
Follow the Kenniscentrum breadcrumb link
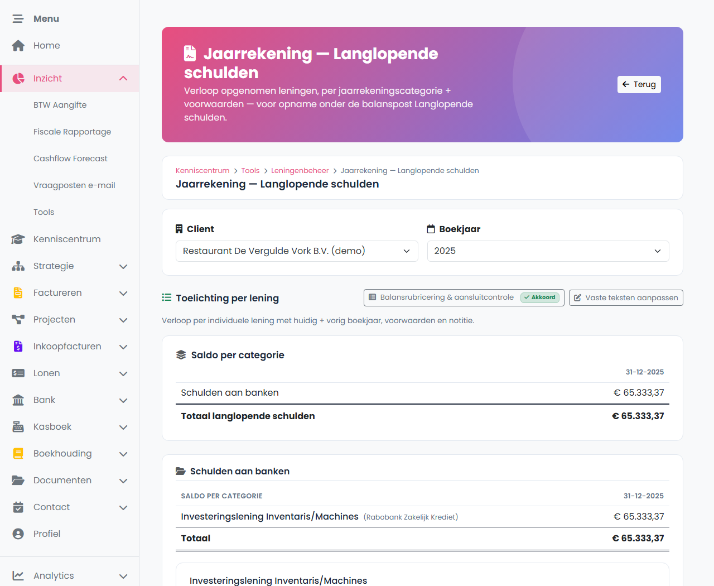(202, 171)
